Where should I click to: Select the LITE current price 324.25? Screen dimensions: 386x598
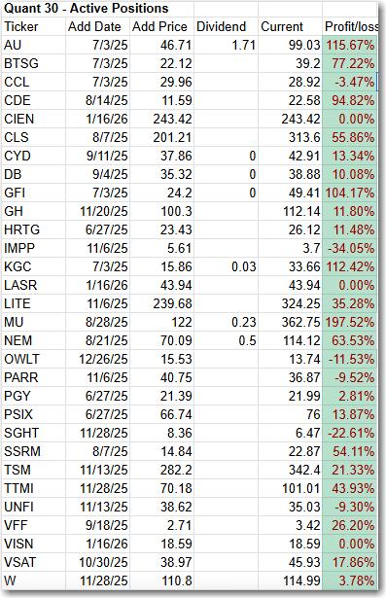(291, 303)
